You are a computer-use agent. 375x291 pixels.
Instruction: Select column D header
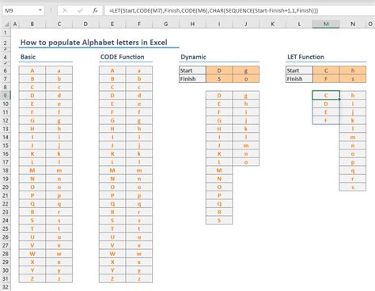click(x=85, y=25)
